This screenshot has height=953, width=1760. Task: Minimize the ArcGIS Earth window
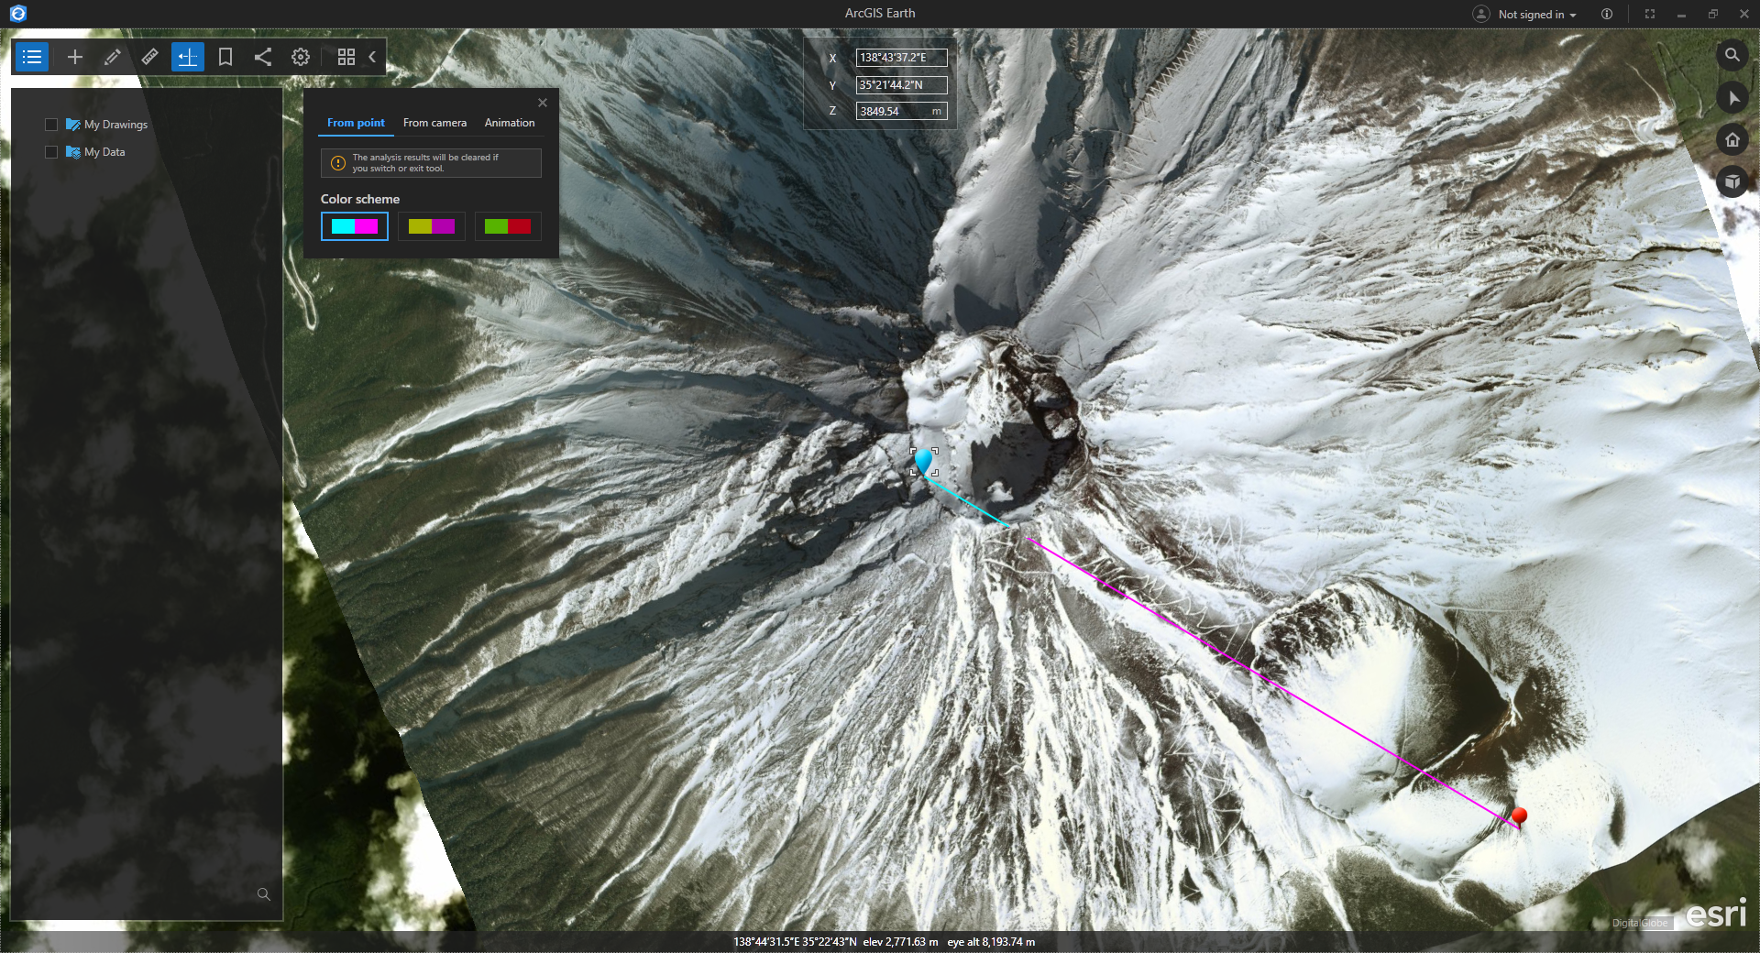pyautogui.click(x=1681, y=14)
